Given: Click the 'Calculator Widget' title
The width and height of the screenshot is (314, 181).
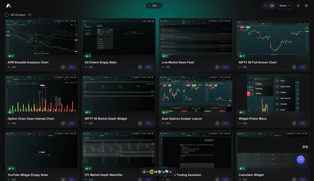Looking at the screenshot, I should tap(251, 175).
